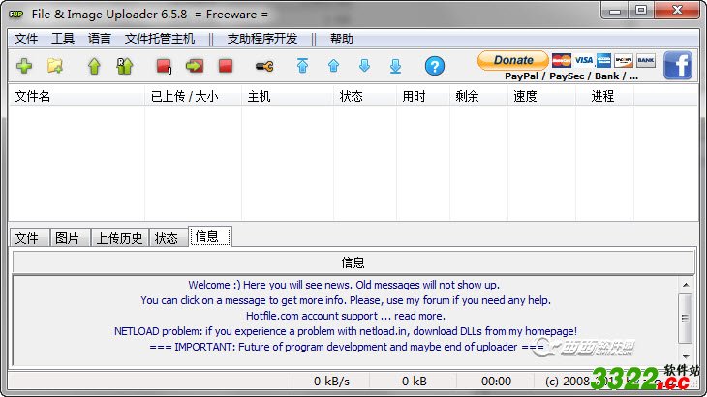Click the 进程 column header
The height and width of the screenshot is (397, 707).
pyautogui.click(x=604, y=96)
